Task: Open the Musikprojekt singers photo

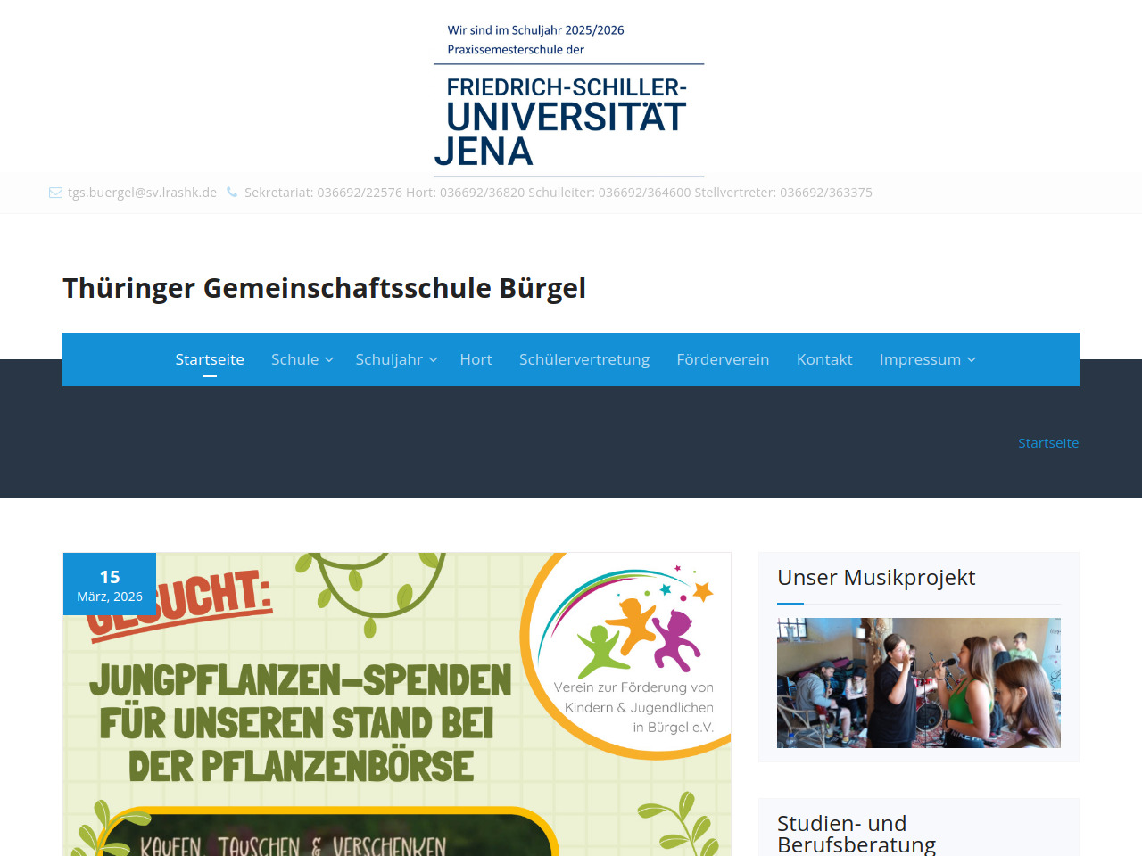Action: (x=918, y=683)
